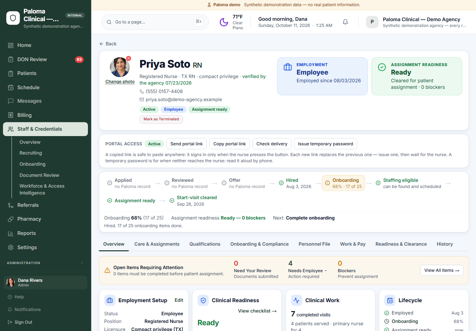Open Dana Rivers account menu
The height and width of the screenshot is (331, 476).
[x=45, y=283]
